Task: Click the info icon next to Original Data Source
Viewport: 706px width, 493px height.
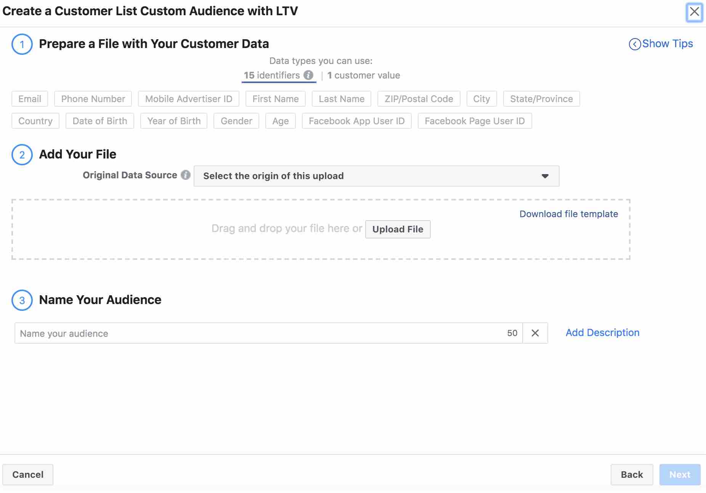Action: (186, 175)
